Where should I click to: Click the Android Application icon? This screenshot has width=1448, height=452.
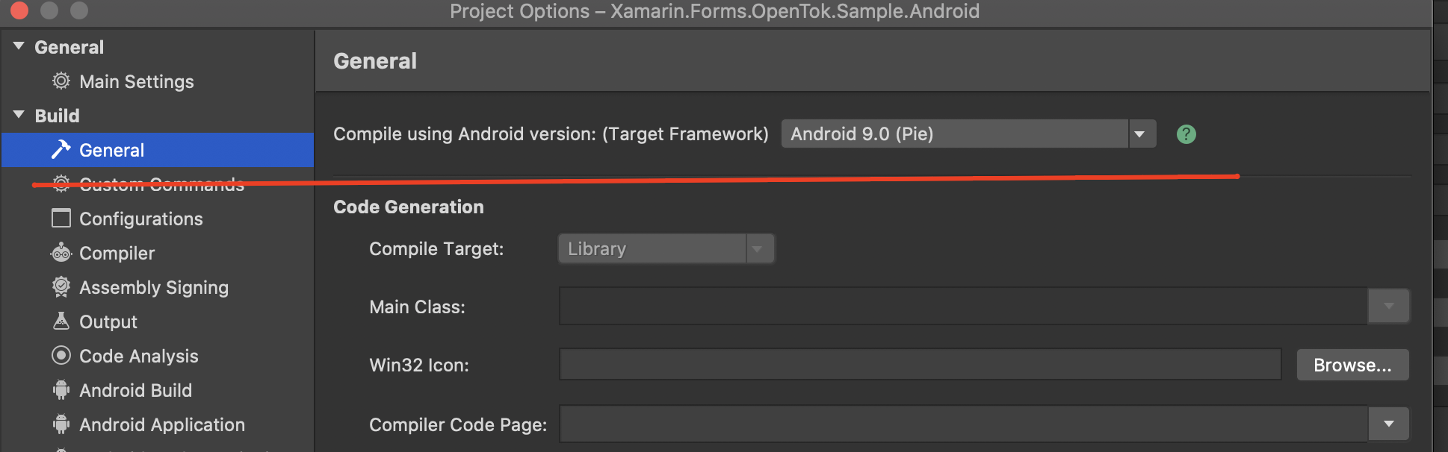coord(61,424)
